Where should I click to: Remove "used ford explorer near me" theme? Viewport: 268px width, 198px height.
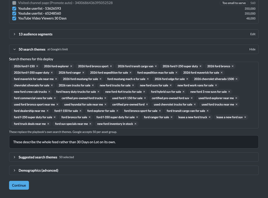tap(236, 98)
